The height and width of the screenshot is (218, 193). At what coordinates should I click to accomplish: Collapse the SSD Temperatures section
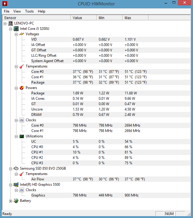point(16,174)
